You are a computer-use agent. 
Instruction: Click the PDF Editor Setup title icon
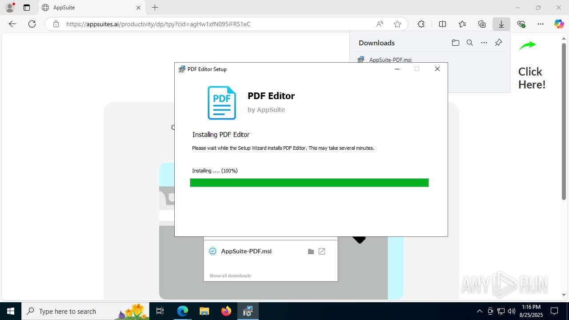coord(182,69)
